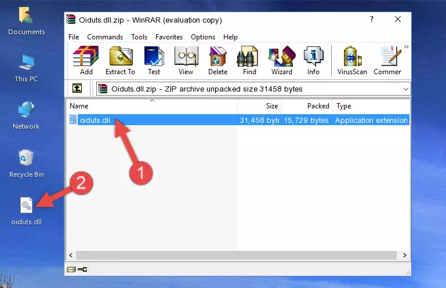Viewport: 446px width, 288px height.
Task: Expand the archive path dropdown
Action: click(x=406, y=89)
